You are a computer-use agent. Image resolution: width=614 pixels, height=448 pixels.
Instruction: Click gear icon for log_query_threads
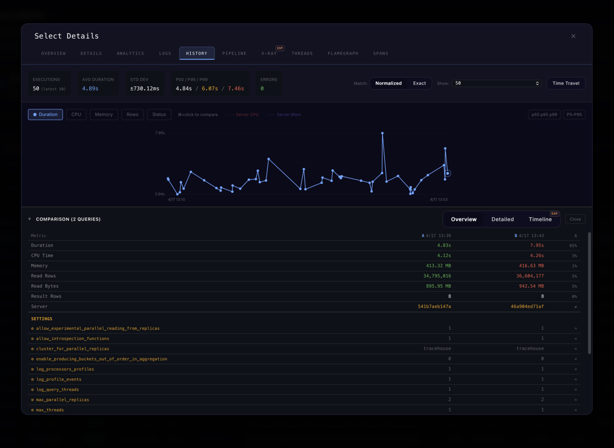[x=32, y=390]
